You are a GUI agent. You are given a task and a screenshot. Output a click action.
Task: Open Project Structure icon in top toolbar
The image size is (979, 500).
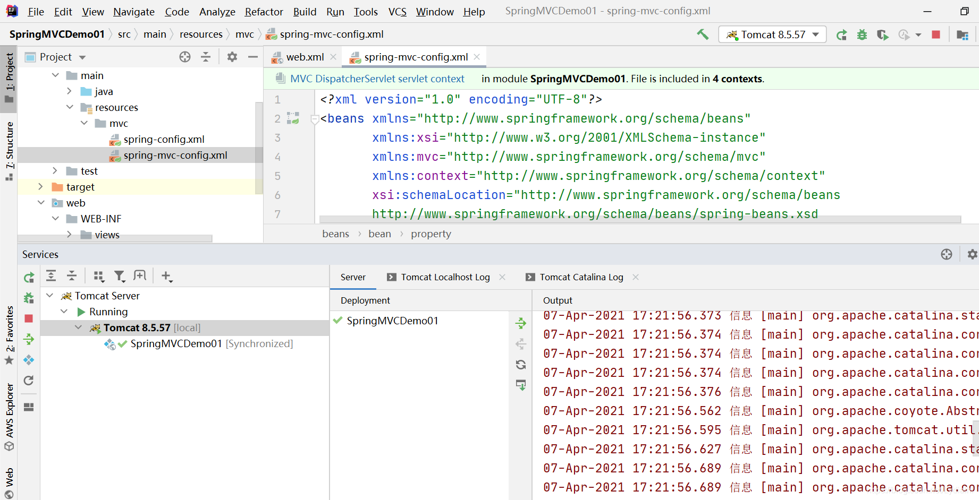pos(963,35)
